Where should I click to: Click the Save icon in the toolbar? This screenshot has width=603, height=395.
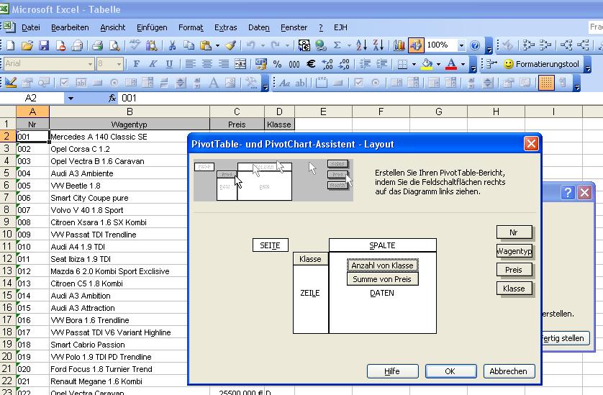pyautogui.click(x=44, y=45)
